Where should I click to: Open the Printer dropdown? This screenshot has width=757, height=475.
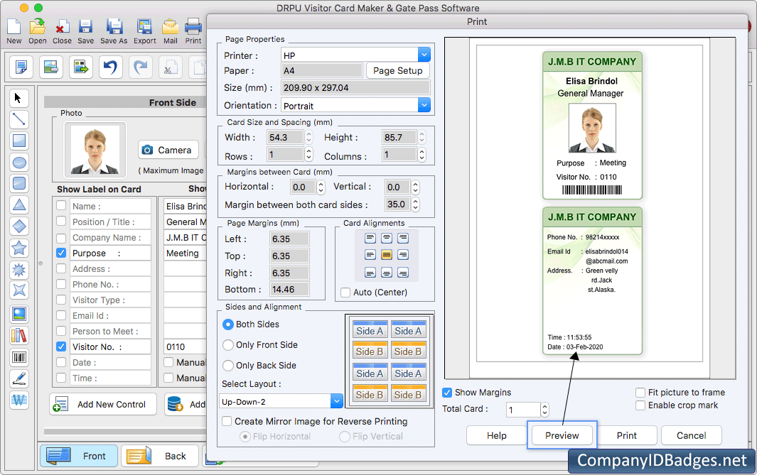[x=424, y=55]
